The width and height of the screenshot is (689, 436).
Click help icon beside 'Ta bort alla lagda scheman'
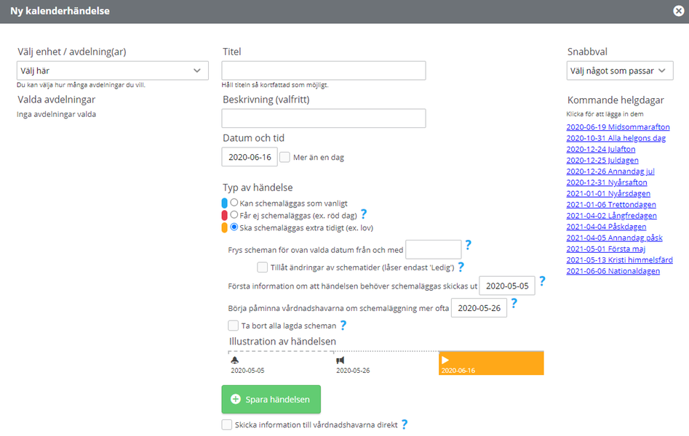pyautogui.click(x=343, y=326)
